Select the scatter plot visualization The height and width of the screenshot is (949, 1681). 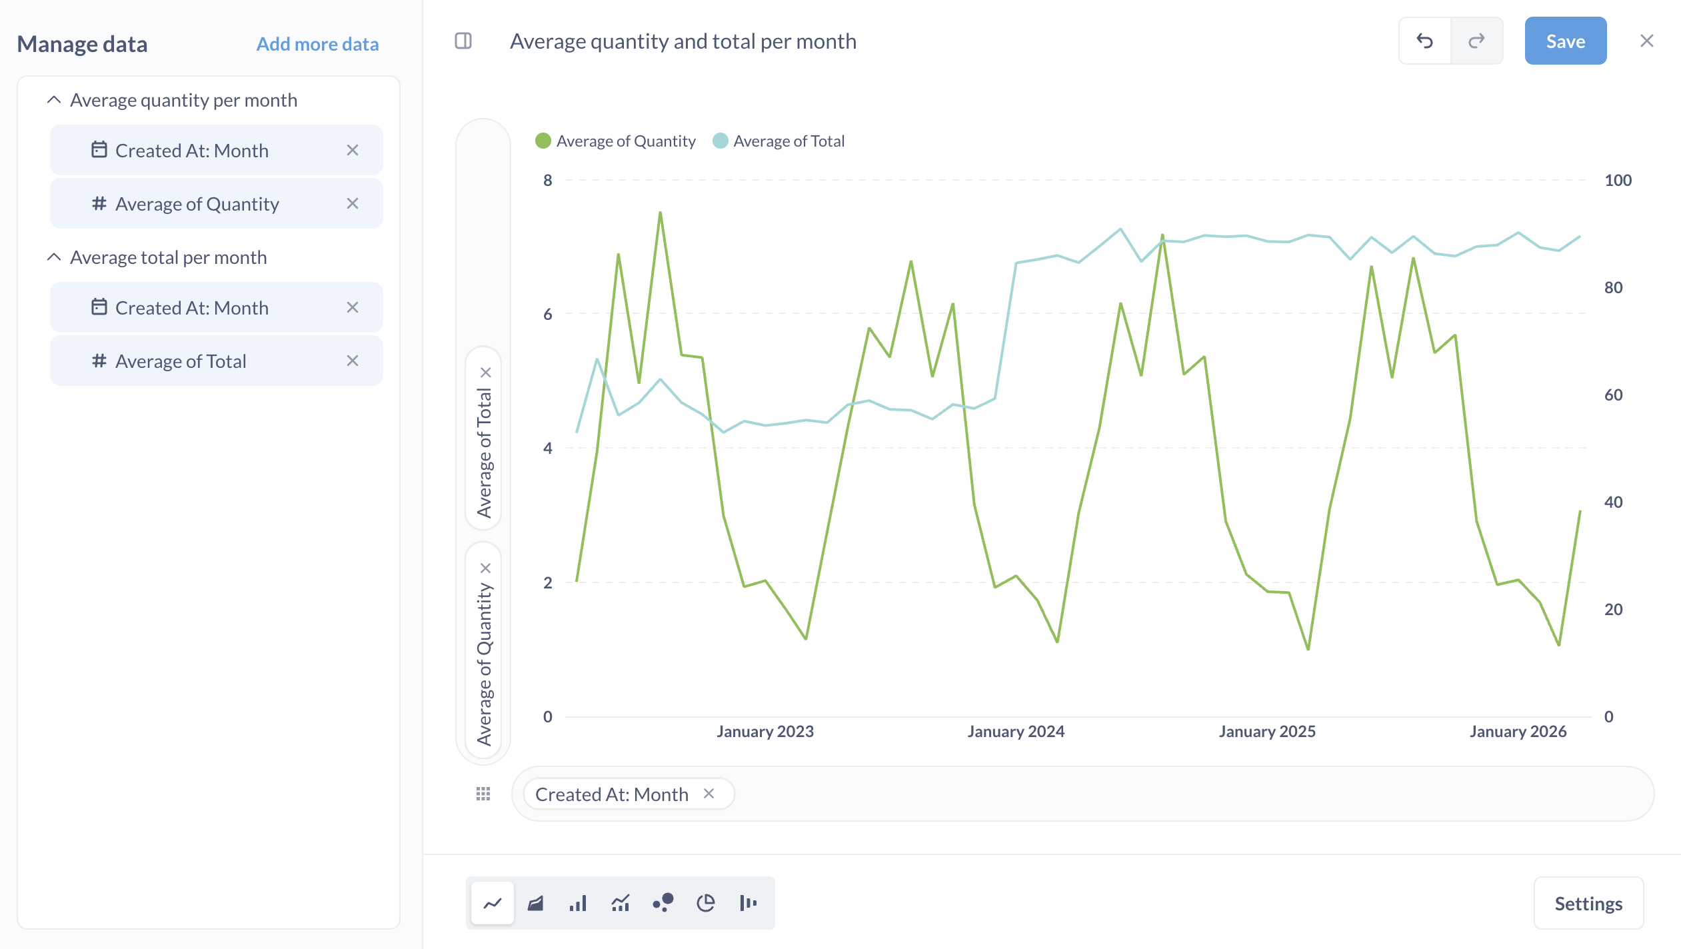663,903
